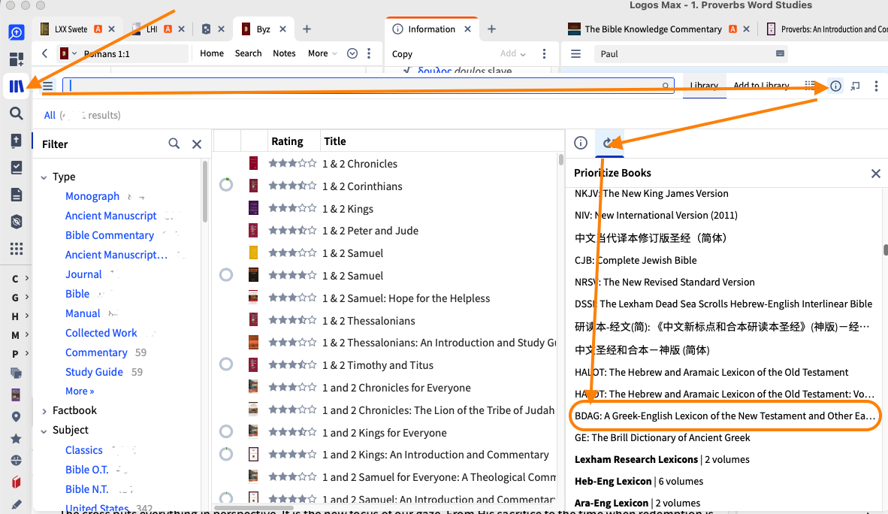Click the Logos home search icon

point(17,32)
